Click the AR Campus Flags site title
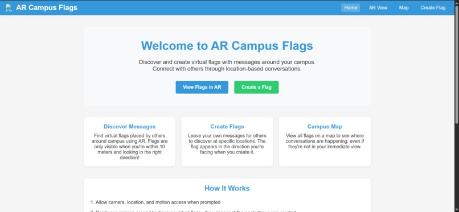This screenshot has width=459, height=212. [47, 7]
